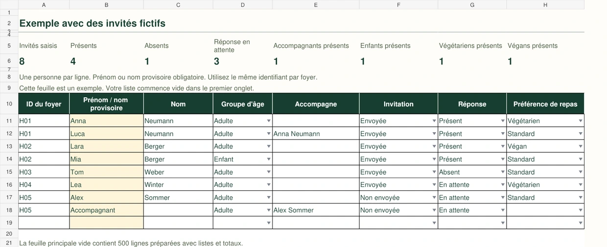The width and height of the screenshot is (607, 247).
Task: Open meal preference dropdown in Accompagnant row
Action: click(x=581, y=210)
